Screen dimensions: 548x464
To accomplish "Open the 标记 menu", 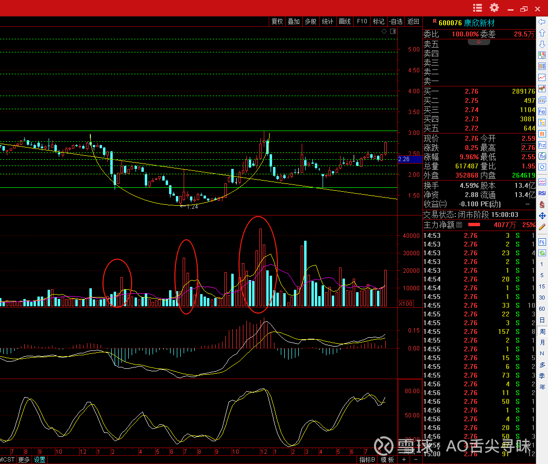I will 378,22.
